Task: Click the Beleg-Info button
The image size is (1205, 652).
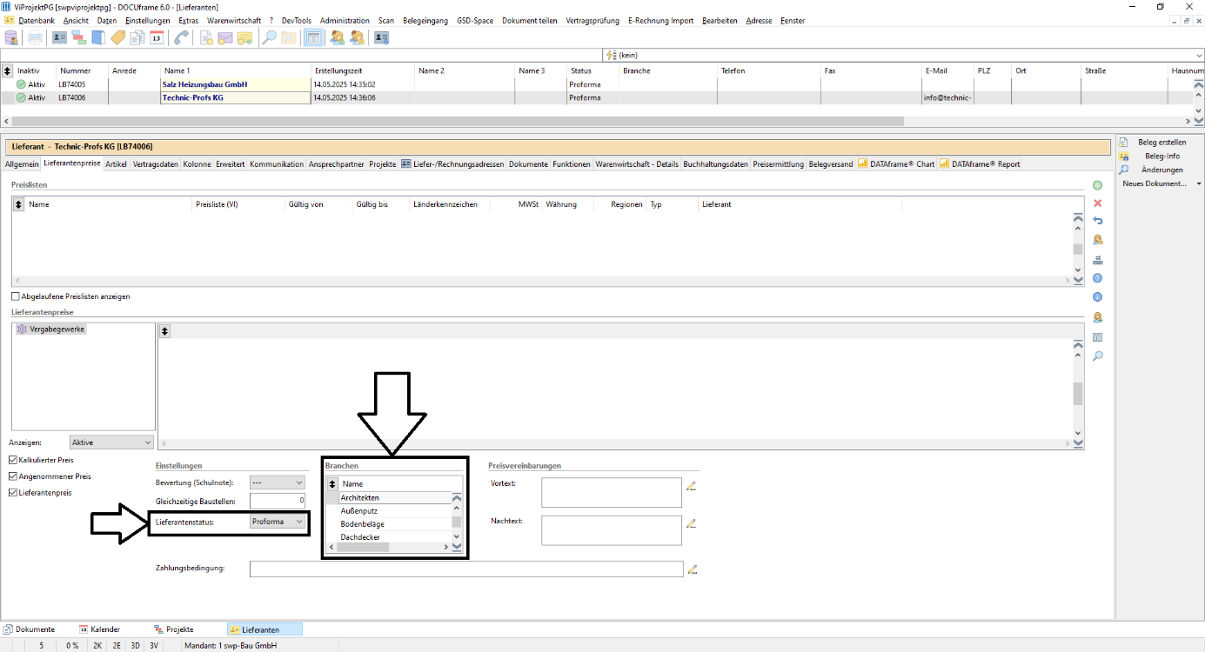Action: tap(1161, 156)
